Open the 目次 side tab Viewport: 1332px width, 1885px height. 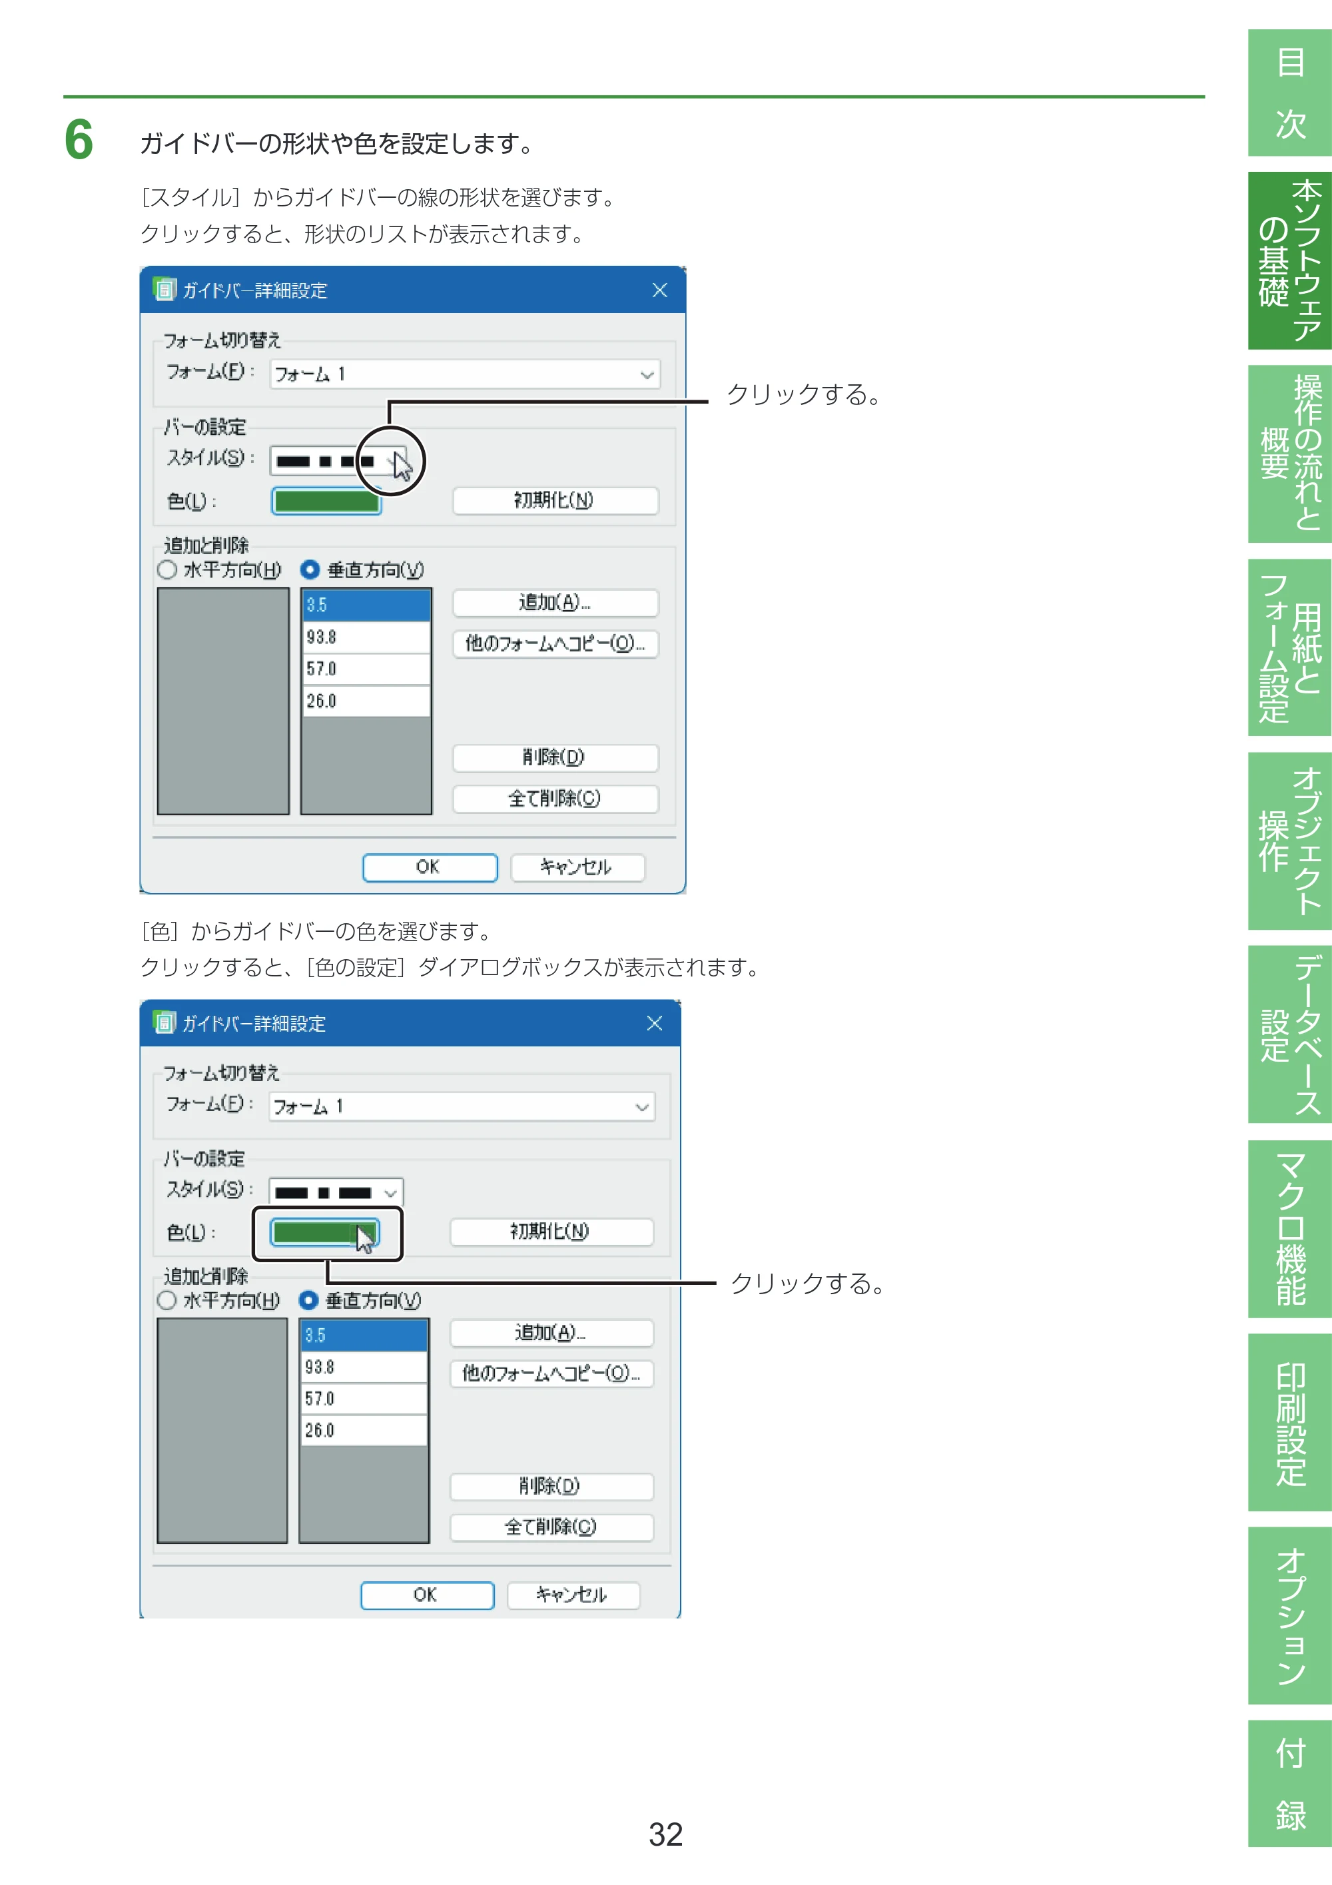click(x=1289, y=93)
